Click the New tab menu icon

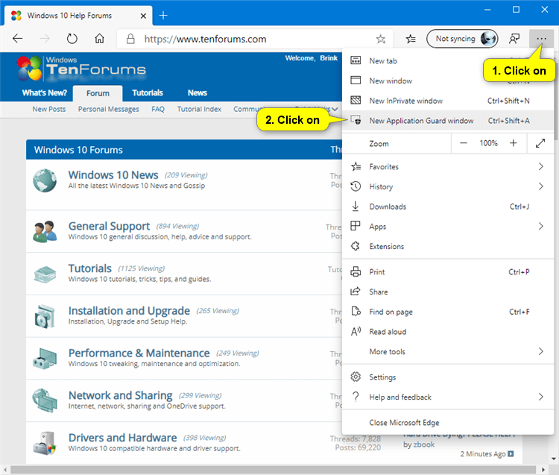pos(356,60)
